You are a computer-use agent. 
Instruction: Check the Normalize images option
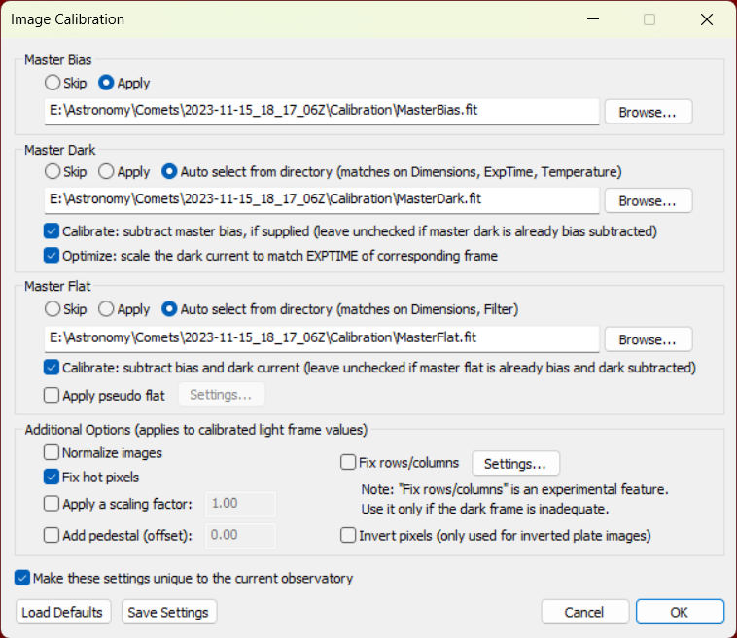coord(52,452)
